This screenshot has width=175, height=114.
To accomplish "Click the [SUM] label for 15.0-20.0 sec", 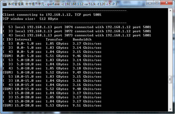I will [x=8, y=105].
